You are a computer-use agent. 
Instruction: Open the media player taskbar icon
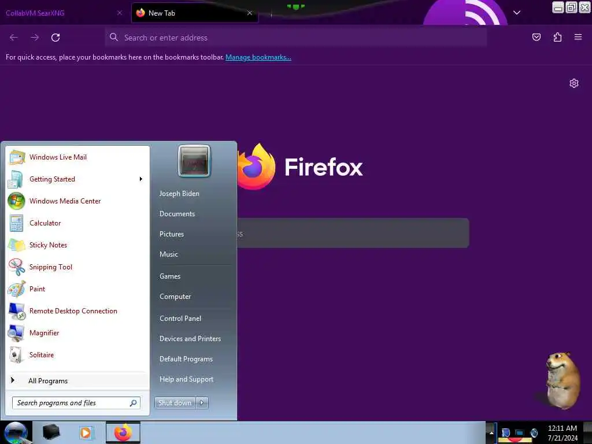[x=86, y=432]
